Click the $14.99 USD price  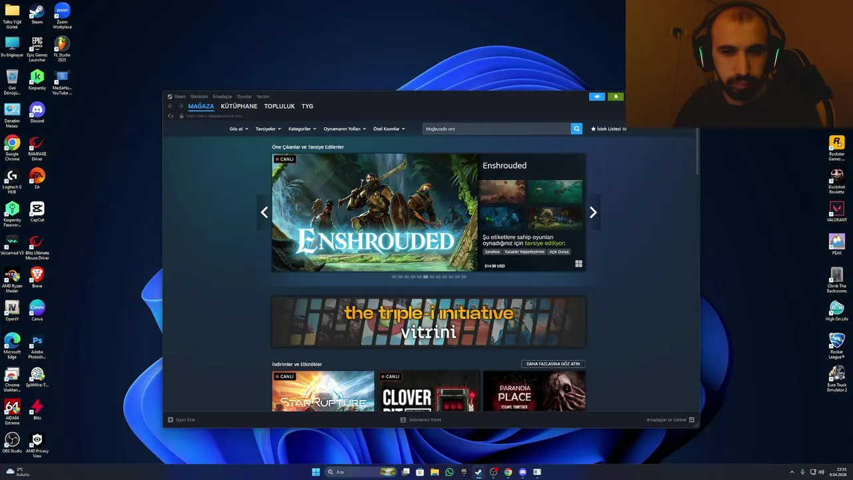pyautogui.click(x=494, y=266)
